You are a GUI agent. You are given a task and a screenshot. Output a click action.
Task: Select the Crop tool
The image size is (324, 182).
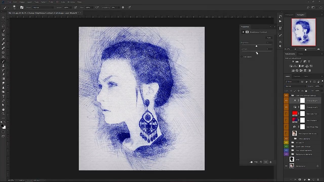point(3,35)
